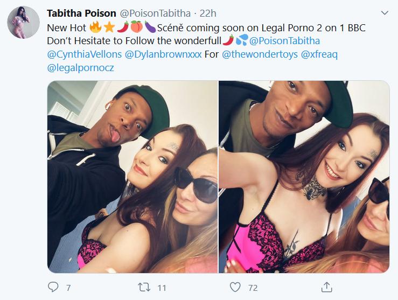Click the reply count 7
The image size is (398, 300).
point(68,288)
